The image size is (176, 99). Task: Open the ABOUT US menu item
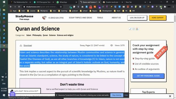tap(116, 18)
